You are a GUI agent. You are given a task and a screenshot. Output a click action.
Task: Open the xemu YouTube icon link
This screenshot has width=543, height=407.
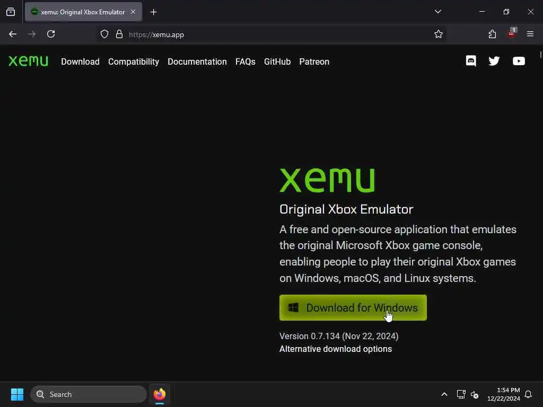519,61
